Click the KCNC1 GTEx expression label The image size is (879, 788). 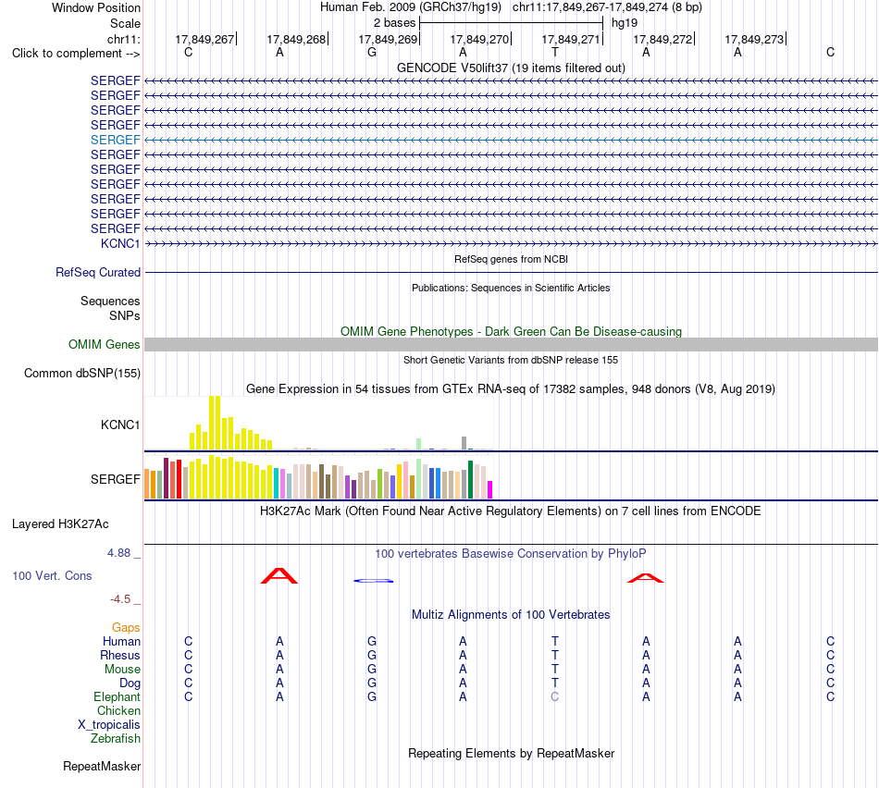(x=120, y=425)
